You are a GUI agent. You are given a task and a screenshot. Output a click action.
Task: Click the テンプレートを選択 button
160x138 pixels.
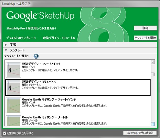[x=145, y=38]
